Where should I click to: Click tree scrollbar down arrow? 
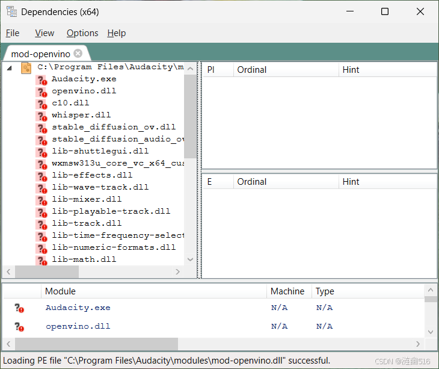[191, 259]
